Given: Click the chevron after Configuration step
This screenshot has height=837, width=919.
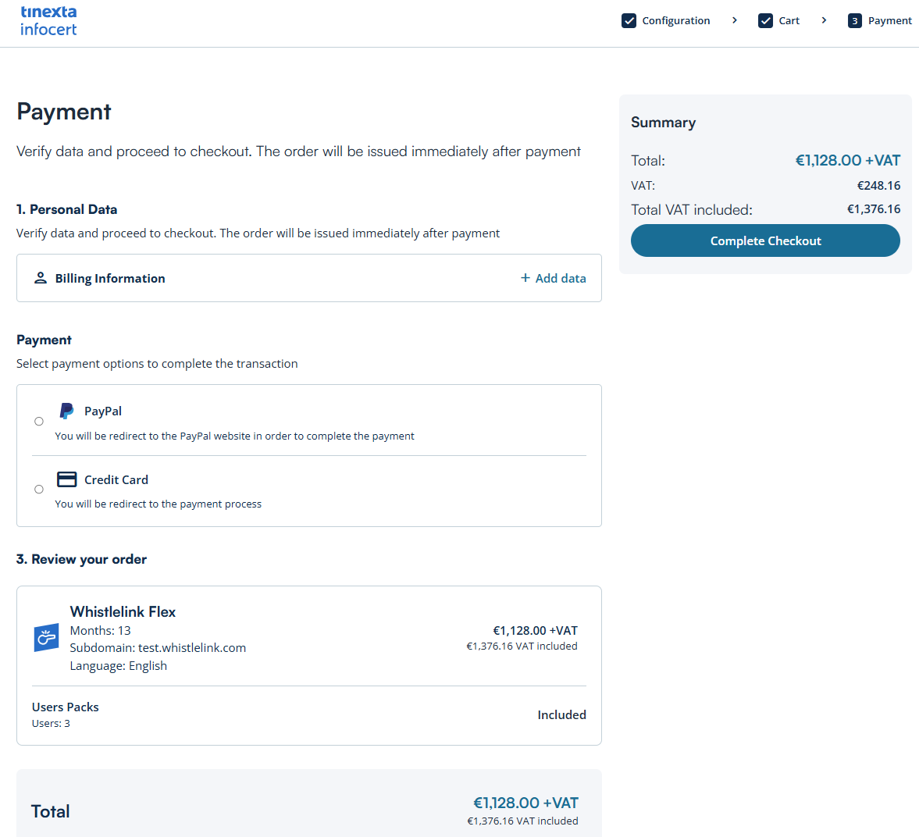Looking at the screenshot, I should pos(735,20).
